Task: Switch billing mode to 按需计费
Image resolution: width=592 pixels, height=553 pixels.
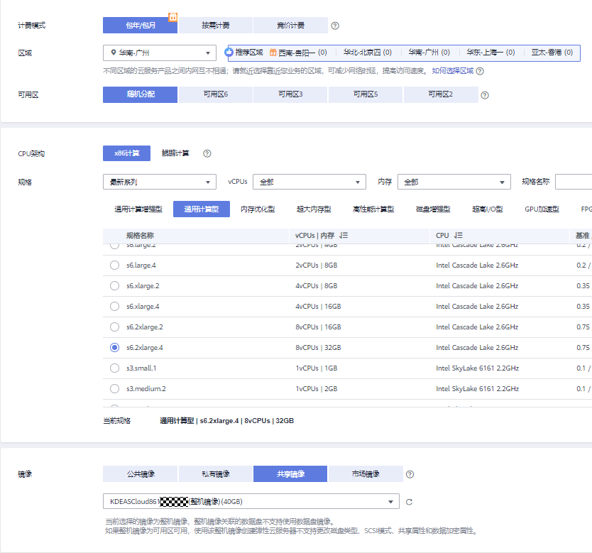Action: 215,25
